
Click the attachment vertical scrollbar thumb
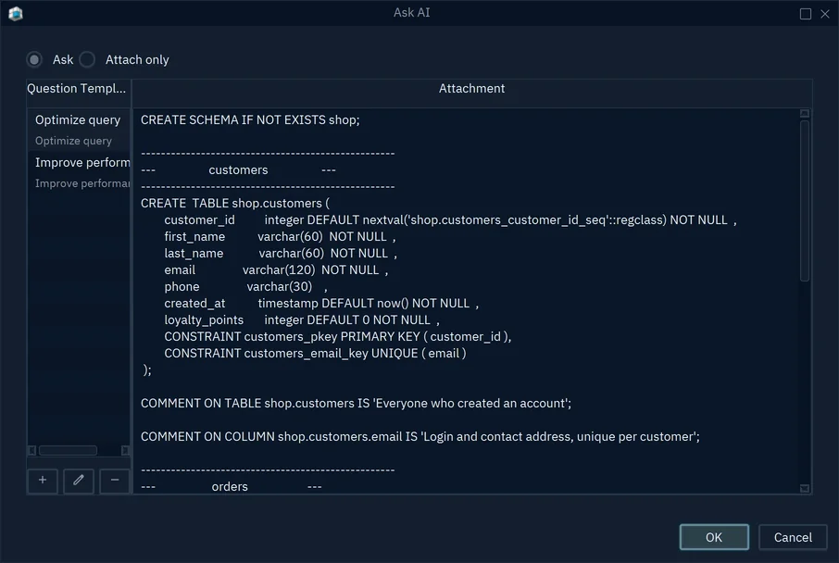[804, 201]
